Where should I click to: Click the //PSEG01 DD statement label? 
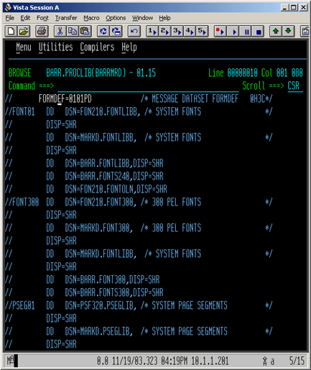[x=20, y=306]
